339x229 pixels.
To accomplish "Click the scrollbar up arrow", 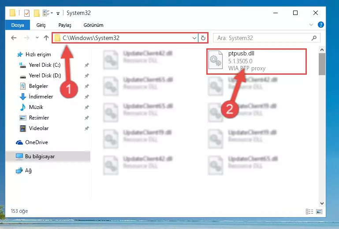I will click(x=322, y=50).
